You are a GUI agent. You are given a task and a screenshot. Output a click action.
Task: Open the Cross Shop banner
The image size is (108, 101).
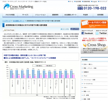pyautogui.click(x=94, y=45)
